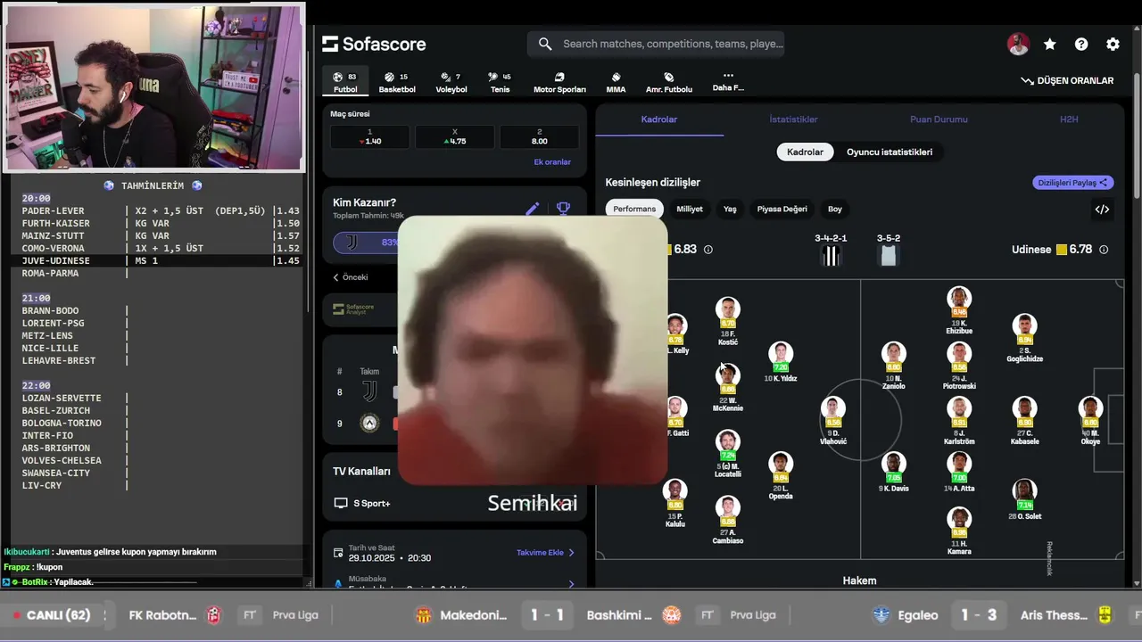Viewport: 1142px width, 642px height.
Task: Select the 3-4-2-1 striped jersey icon
Action: pos(831,256)
